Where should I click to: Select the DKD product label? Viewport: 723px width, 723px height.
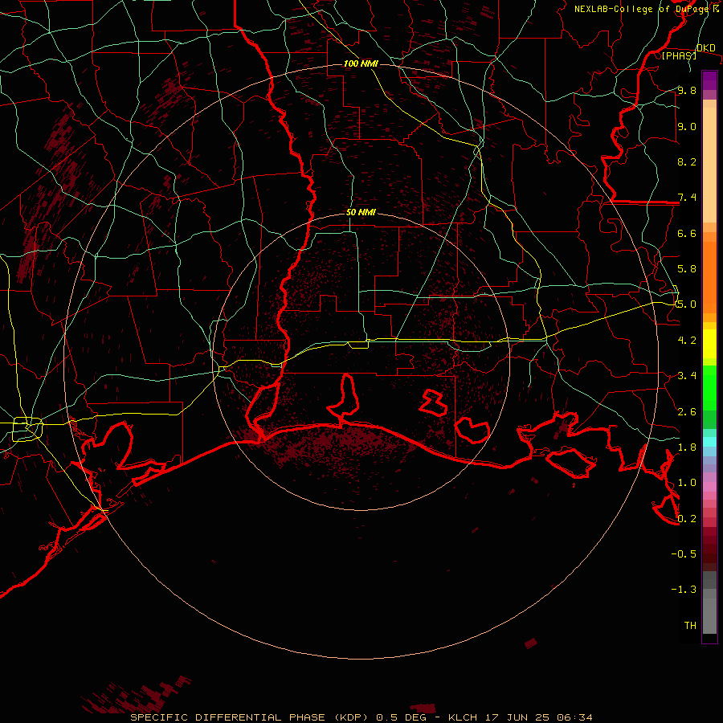coord(706,48)
